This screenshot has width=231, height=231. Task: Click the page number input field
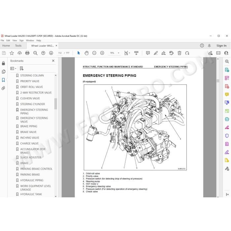(x=60, y=53)
